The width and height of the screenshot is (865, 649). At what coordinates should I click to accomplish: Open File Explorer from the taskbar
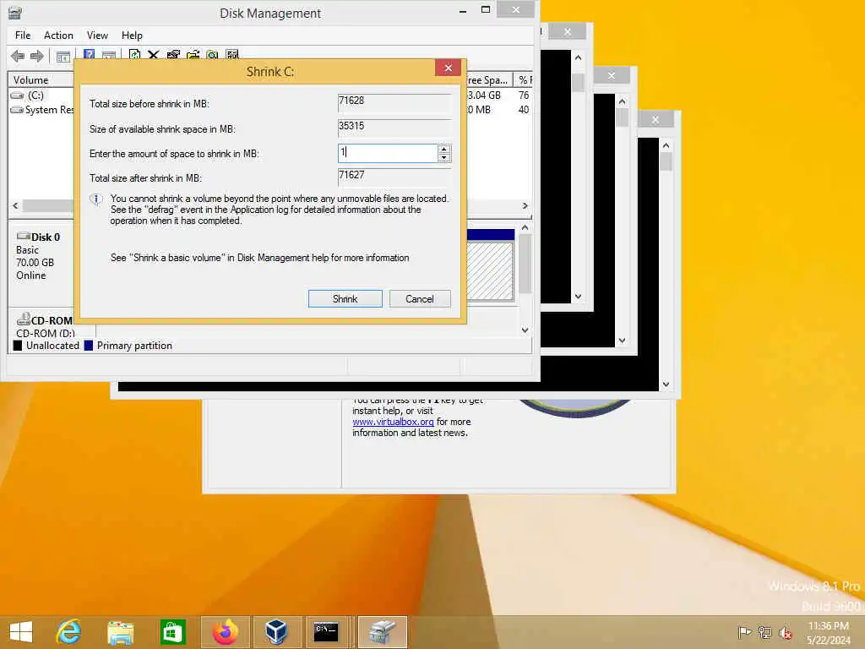click(x=120, y=632)
